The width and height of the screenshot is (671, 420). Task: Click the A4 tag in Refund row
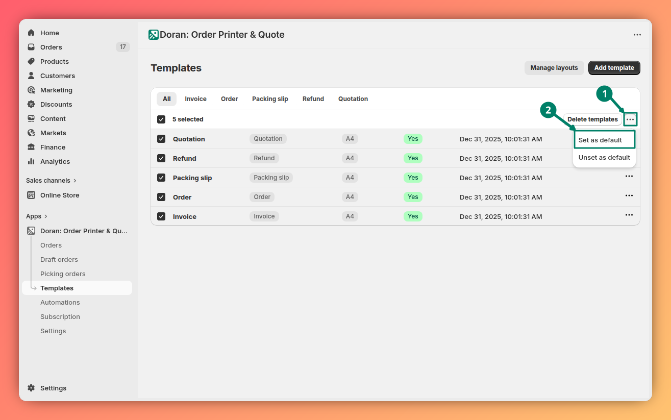[x=350, y=158]
